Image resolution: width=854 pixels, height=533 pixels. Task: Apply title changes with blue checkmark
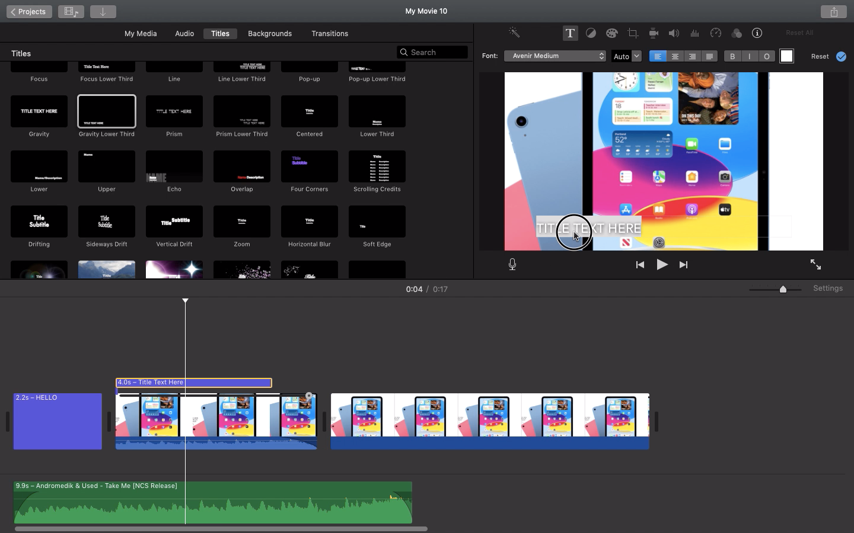tap(842, 56)
